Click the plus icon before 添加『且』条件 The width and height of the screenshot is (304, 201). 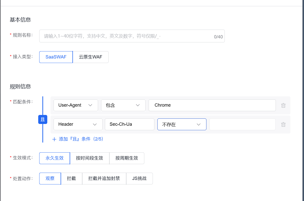coord(54,139)
